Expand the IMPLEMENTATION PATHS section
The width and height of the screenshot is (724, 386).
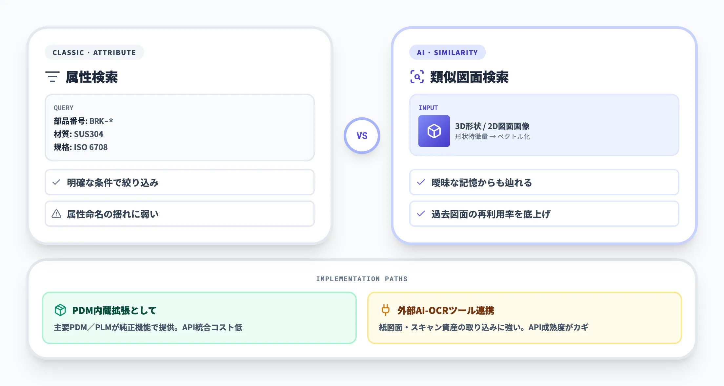tap(362, 279)
